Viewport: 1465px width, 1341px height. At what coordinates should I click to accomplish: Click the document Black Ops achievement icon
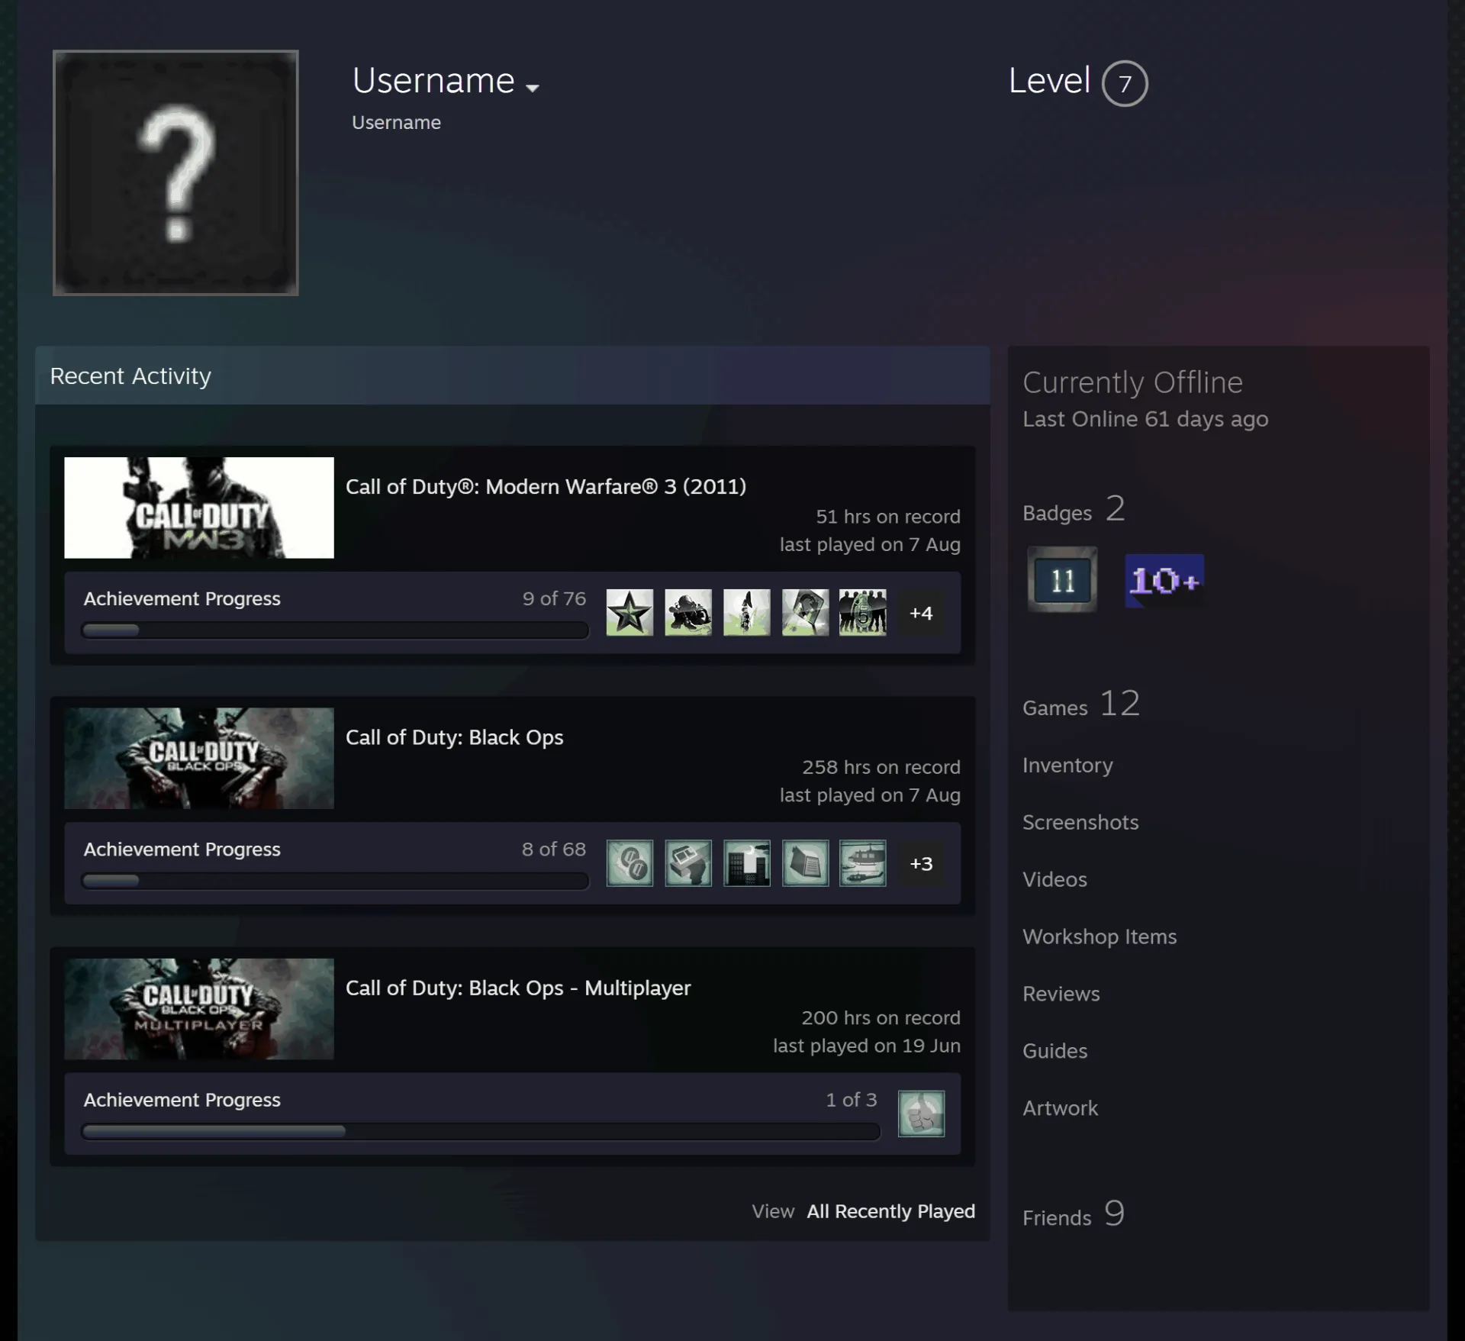(x=805, y=862)
